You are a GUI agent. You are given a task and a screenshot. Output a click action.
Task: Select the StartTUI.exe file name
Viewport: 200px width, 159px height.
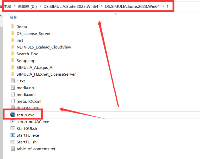pyautogui.click(x=28, y=135)
